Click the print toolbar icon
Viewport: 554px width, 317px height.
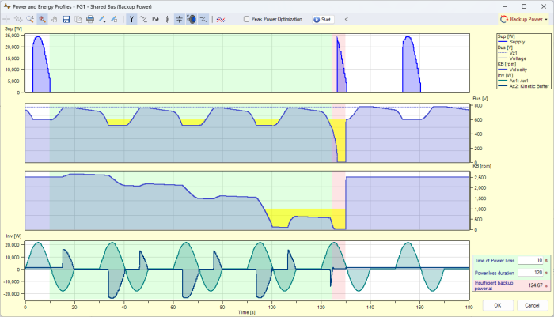pyautogui.click(x=89, y=18)
